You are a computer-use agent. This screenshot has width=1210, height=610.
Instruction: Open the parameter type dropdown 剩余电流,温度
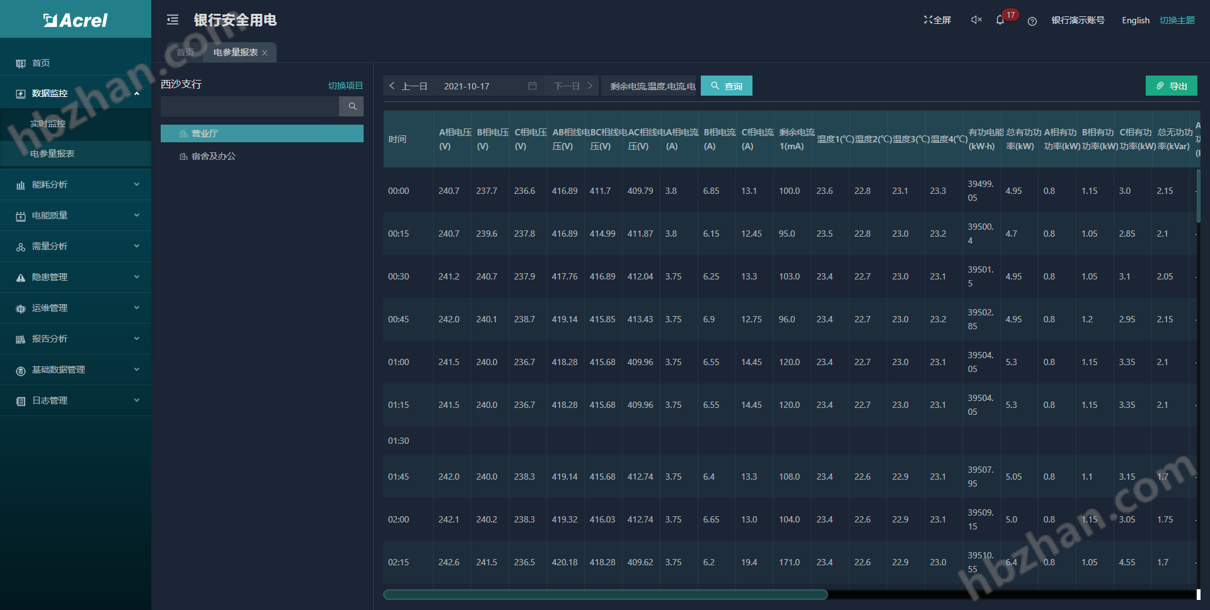(x=652, y=86)
